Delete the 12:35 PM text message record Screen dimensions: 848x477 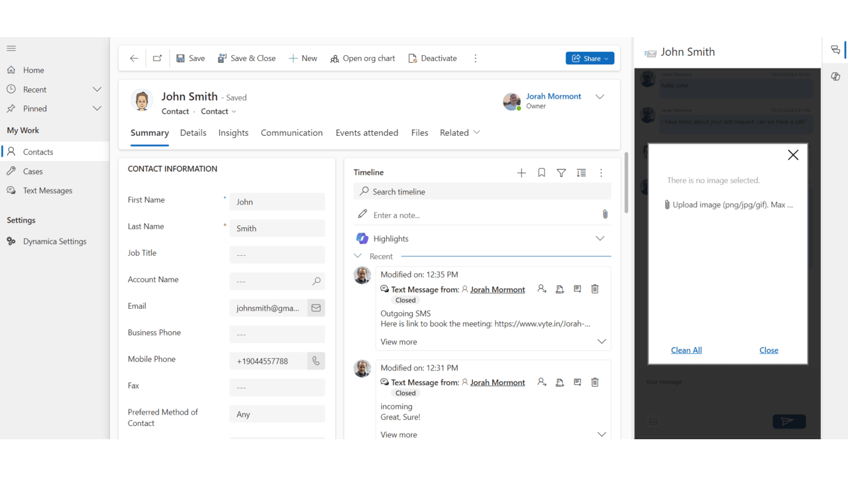[x=595, y=289]
